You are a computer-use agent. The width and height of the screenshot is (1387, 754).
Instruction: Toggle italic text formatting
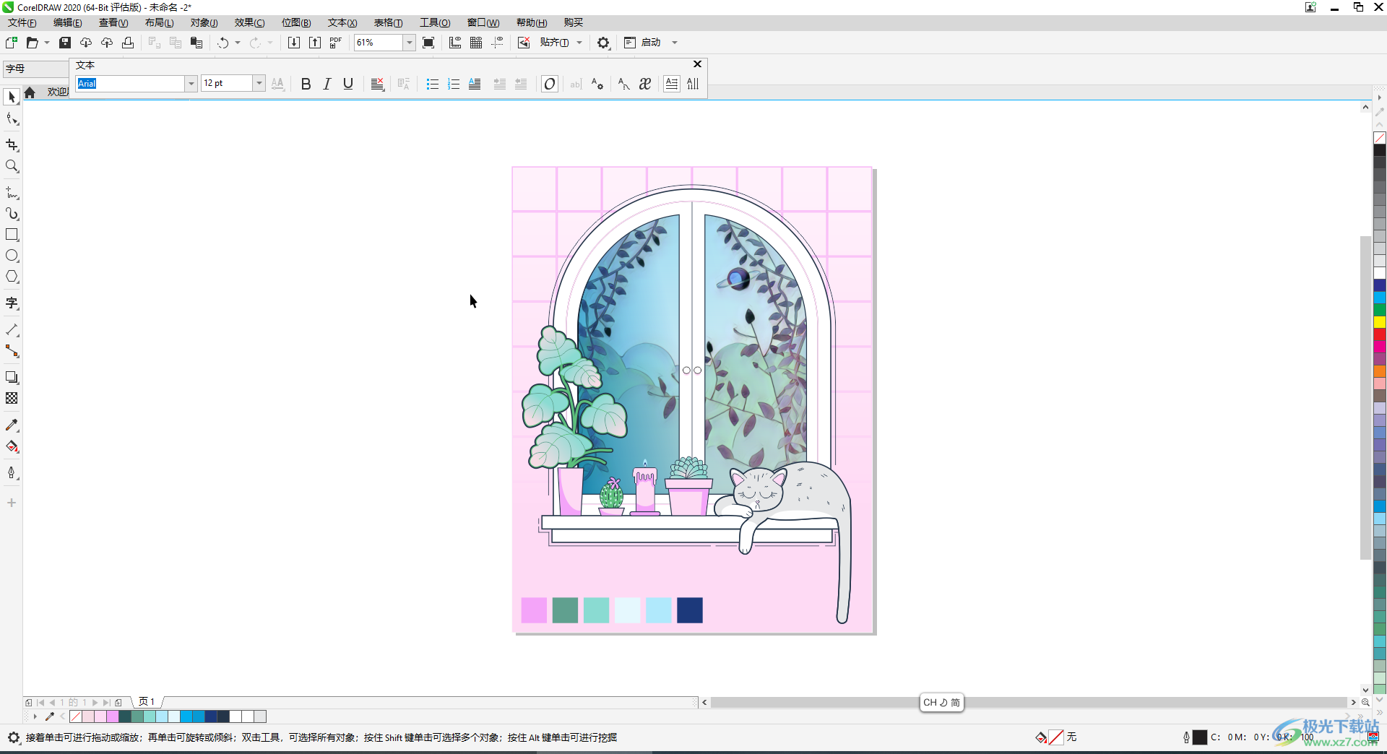point(327,84)
